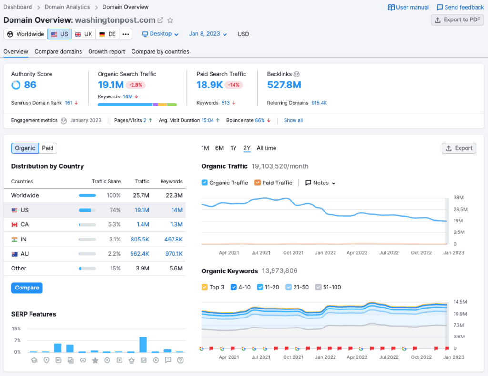Open more countries via ellipsis button

[x=126, y=34]
